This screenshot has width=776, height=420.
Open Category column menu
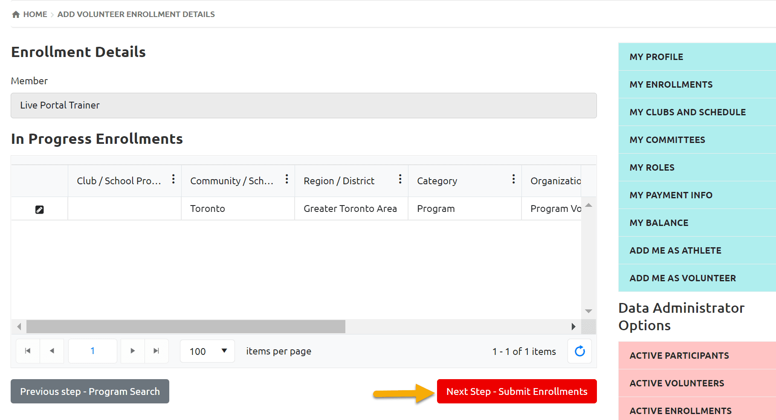point(513,179)
